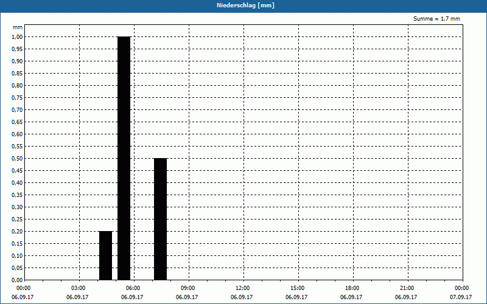This screenshot has height=304, width=487.
Task: Select the 06.09.17 date under 03:00
Action: (x=77, y=297)
